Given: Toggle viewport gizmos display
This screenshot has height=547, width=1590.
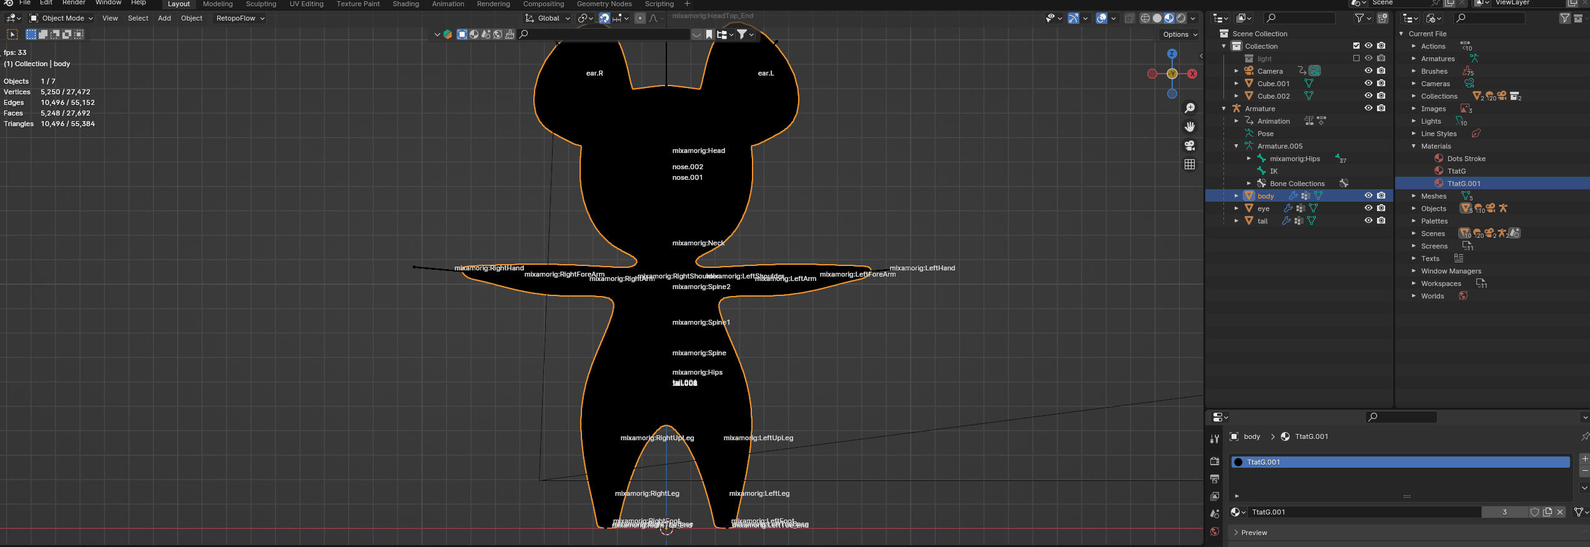Looking at the screenshot, I should [x=1073, y=18].
